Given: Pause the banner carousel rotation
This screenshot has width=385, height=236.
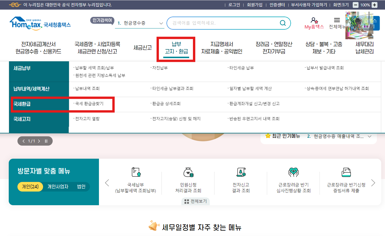Looking at the screenshot, I should (x=46, y=141).
